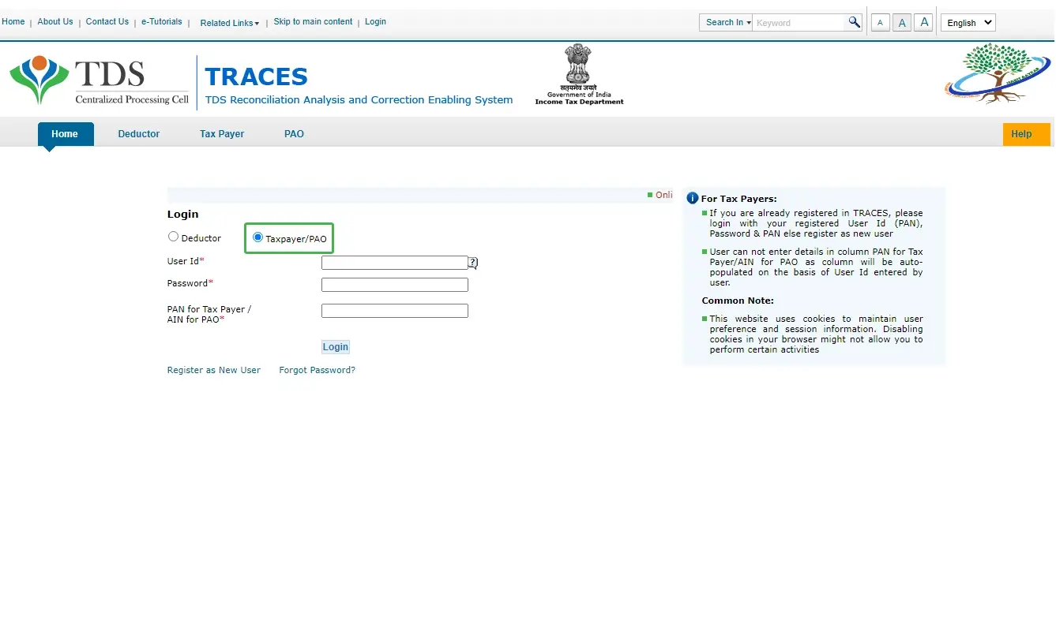Click the TDS Centralized Processing Cell logo

(99, 80)
